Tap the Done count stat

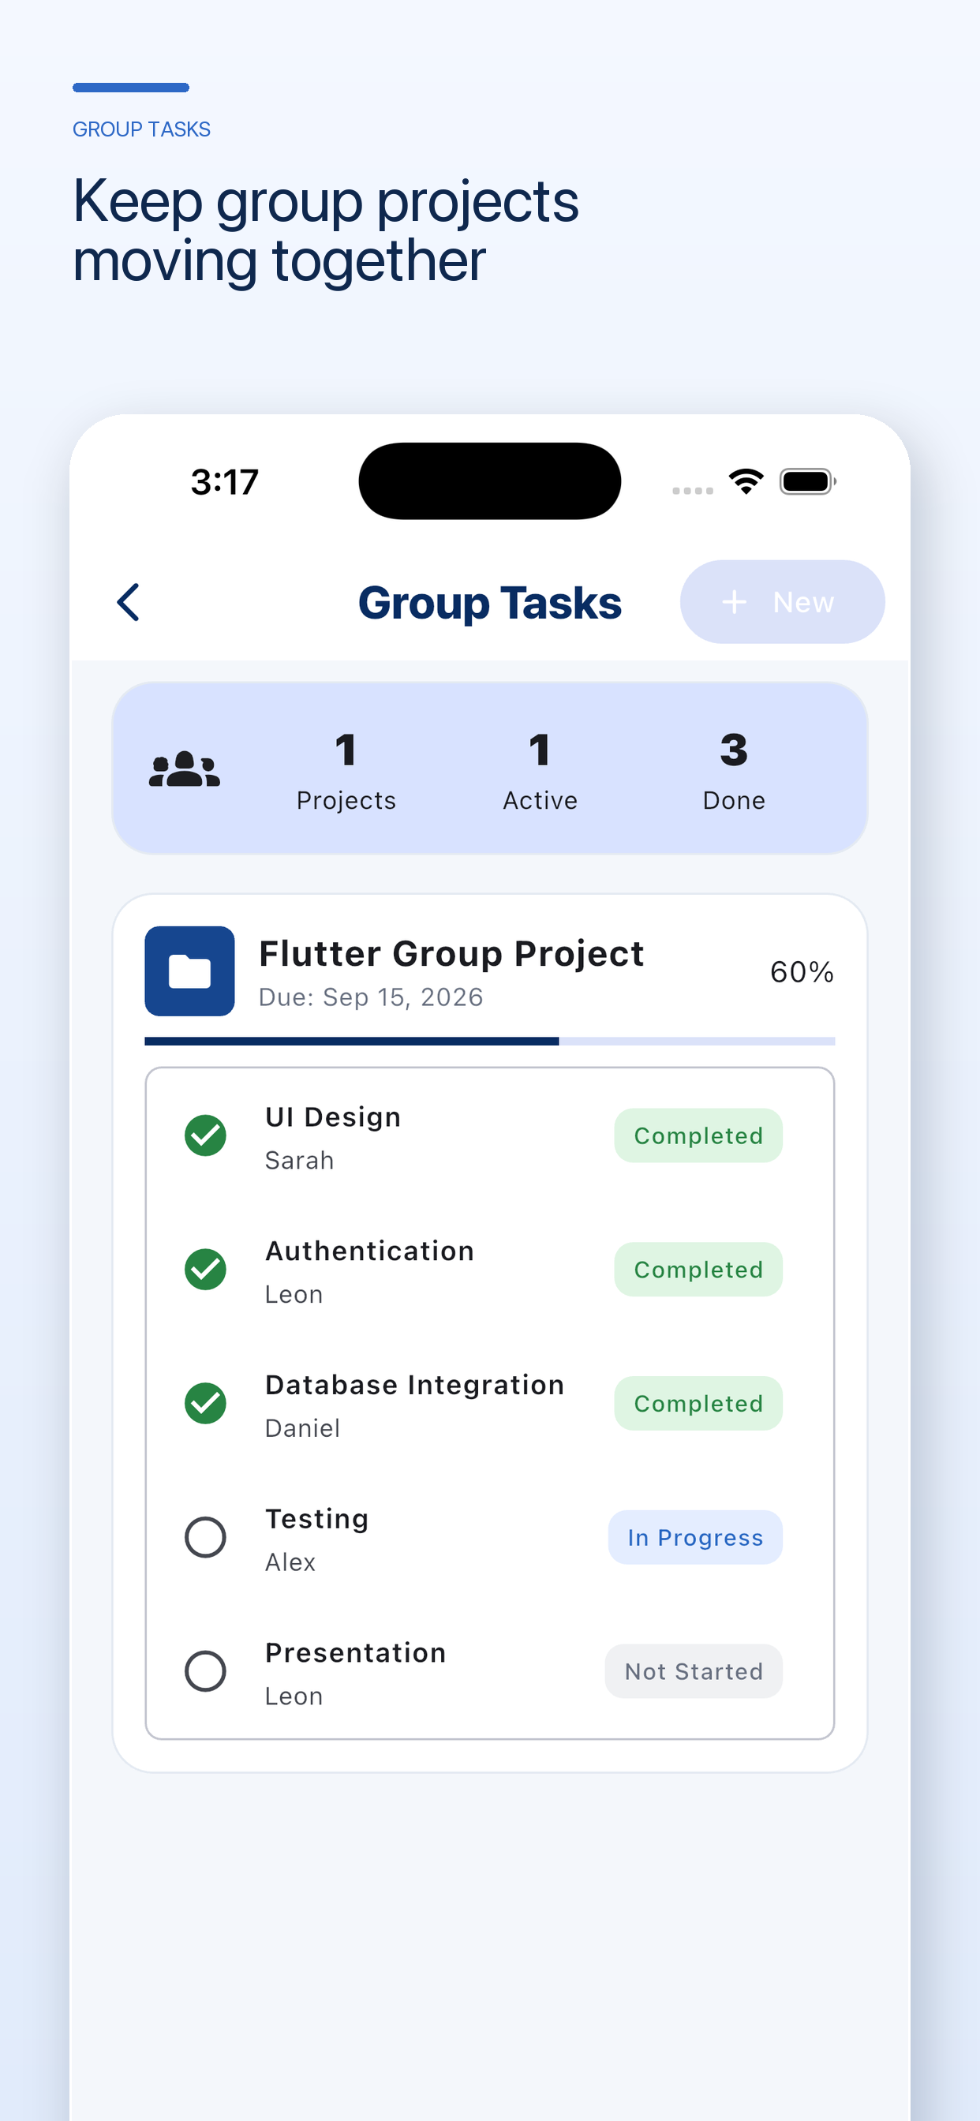tap(734, 771)
